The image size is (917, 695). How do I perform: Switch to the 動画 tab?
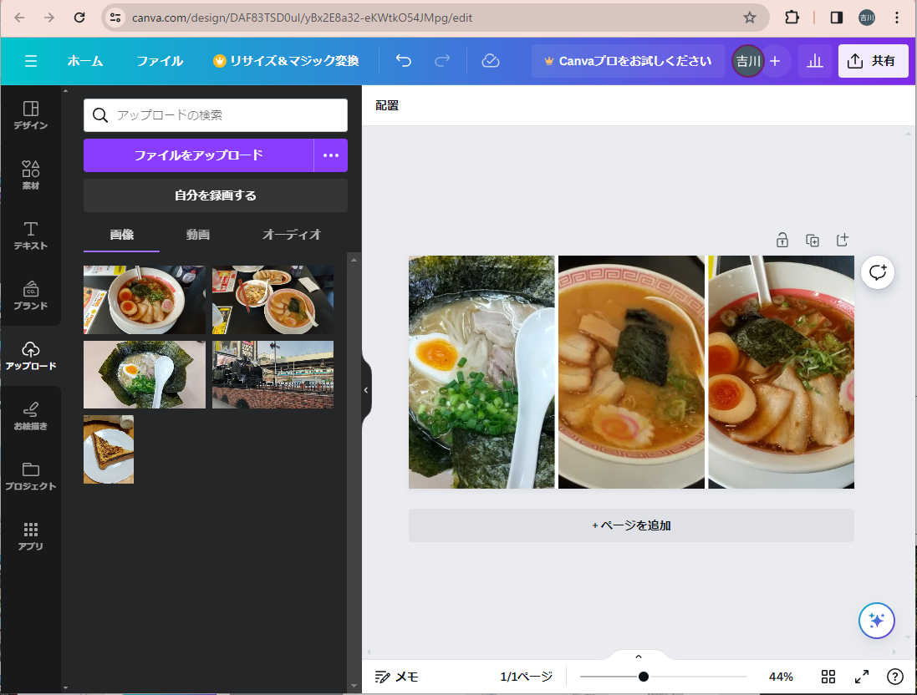[198, 235]
